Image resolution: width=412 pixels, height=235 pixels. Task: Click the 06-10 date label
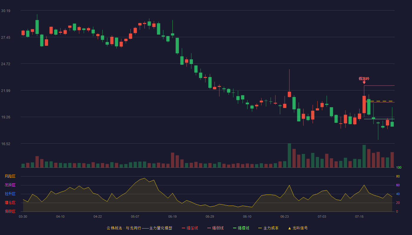(247, 216)
